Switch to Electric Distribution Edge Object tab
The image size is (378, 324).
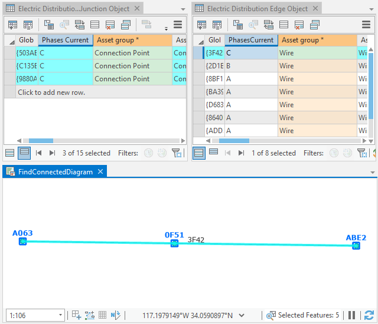click(x=256, y=9)
